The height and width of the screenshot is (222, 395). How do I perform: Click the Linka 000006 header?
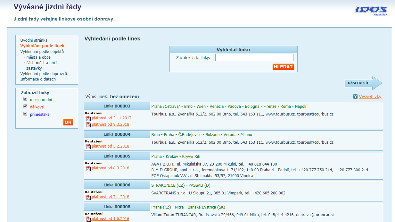(x=117, y=185)
